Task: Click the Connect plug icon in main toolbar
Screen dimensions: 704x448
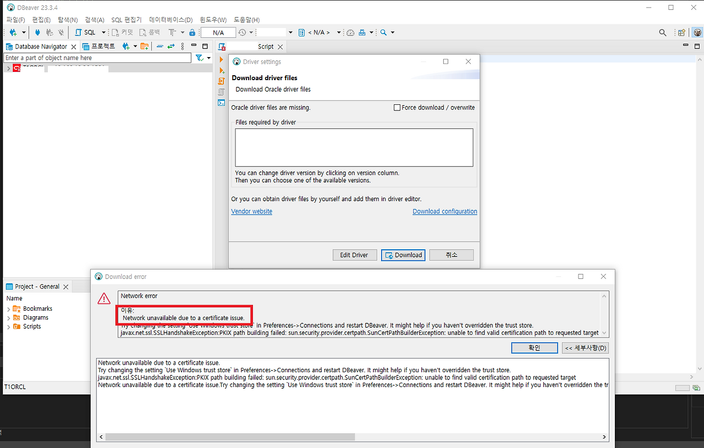Action: (37, 32)
